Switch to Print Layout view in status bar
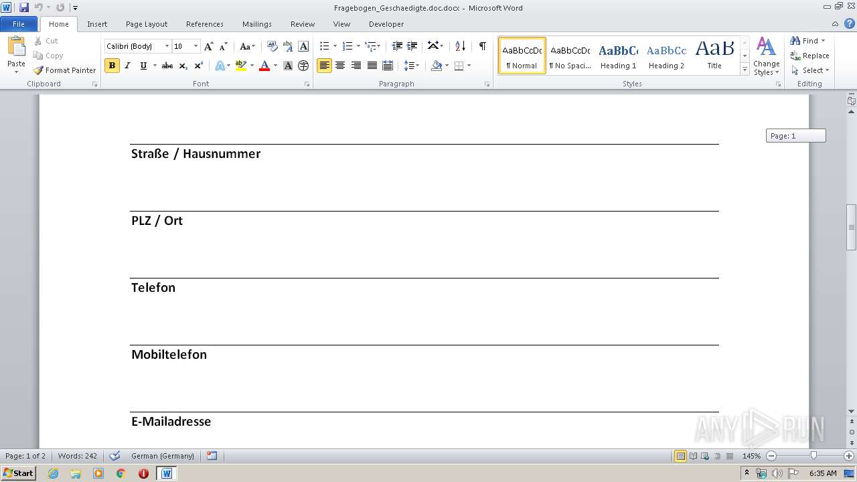This screenshot has height=482, width=857. click(x=680, y=456)
